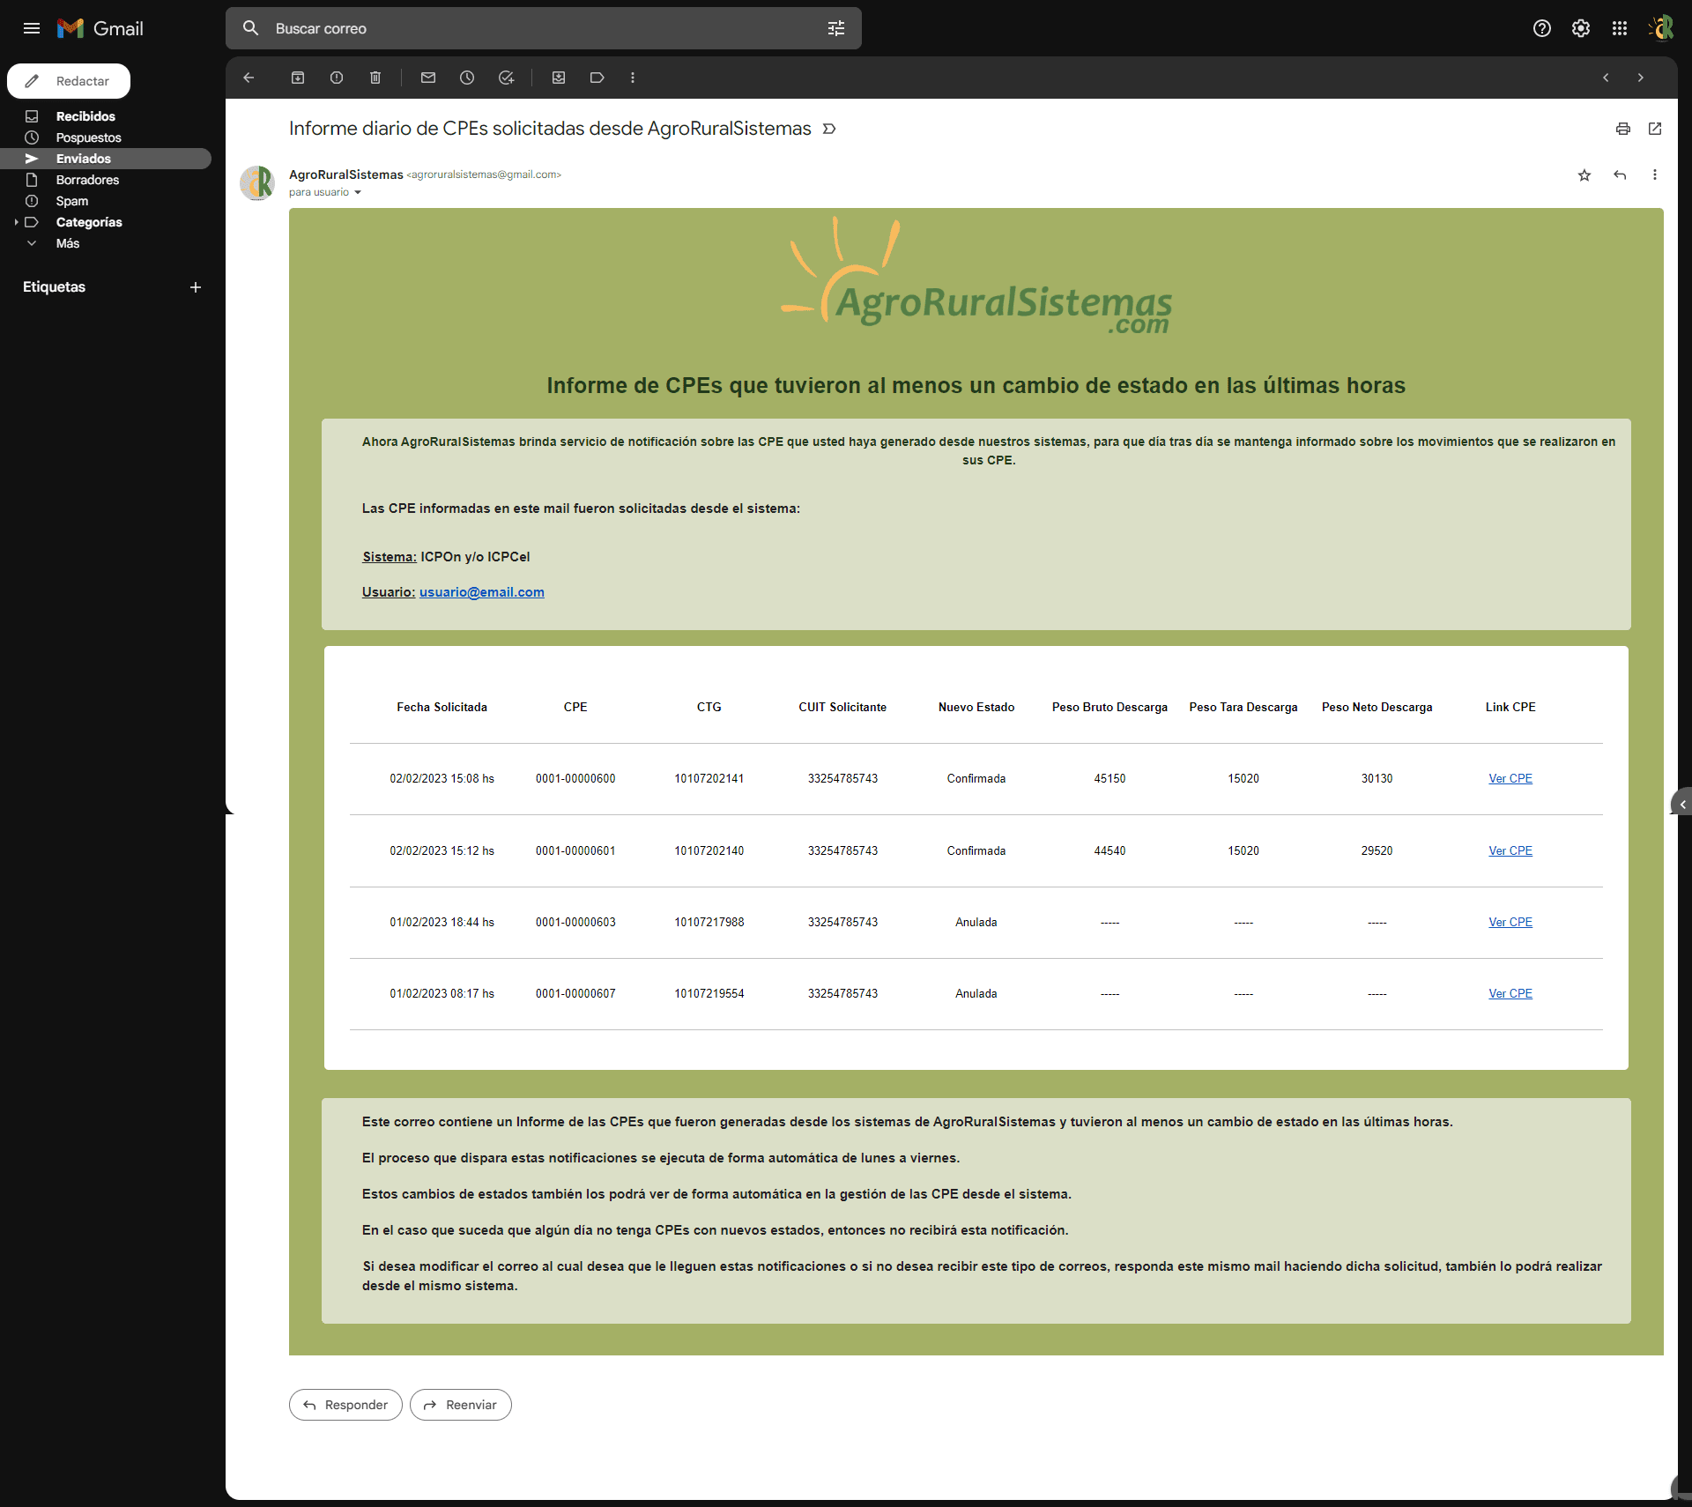Go to the newer email arrow
The width and height of the screenshot is (1692, 1507).
[1606, 78]
